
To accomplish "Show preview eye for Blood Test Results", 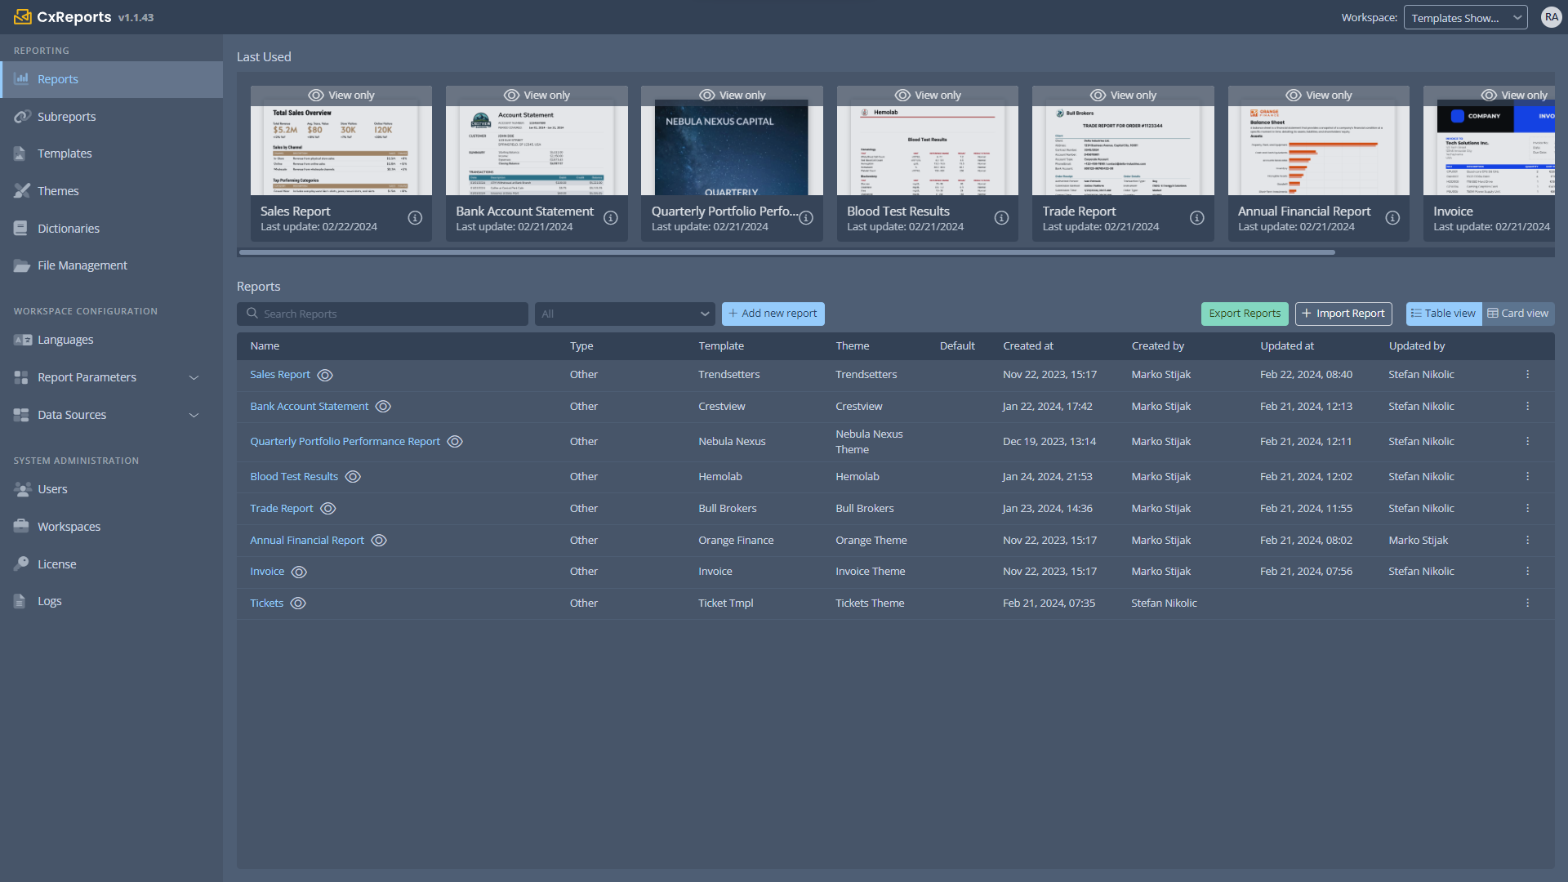I will coord(353,476).
